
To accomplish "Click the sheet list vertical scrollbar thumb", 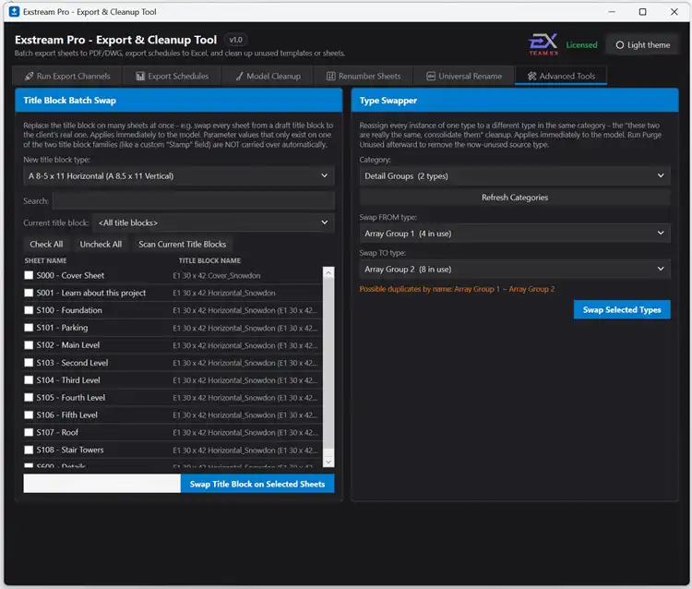I will pos(328,363).
